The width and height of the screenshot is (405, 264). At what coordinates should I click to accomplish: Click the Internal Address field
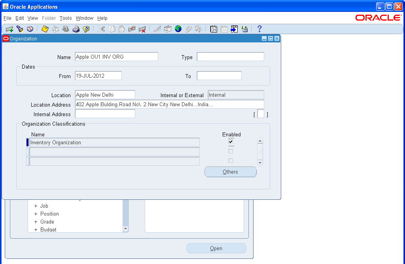(105, 114)
